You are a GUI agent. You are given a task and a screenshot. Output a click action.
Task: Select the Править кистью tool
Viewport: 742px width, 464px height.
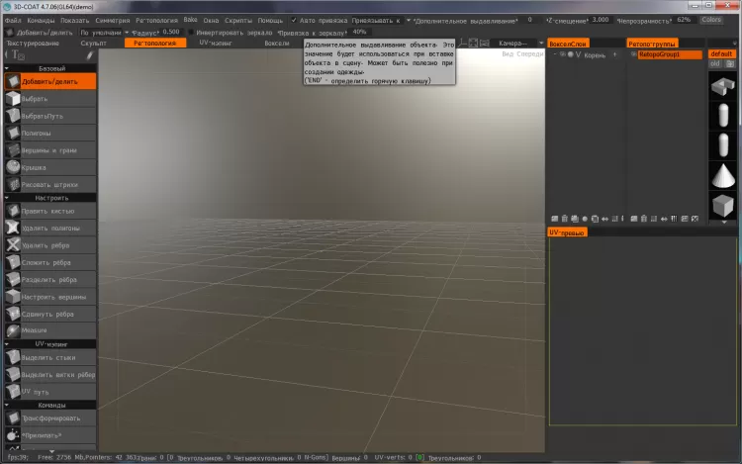tap(50, 211)
